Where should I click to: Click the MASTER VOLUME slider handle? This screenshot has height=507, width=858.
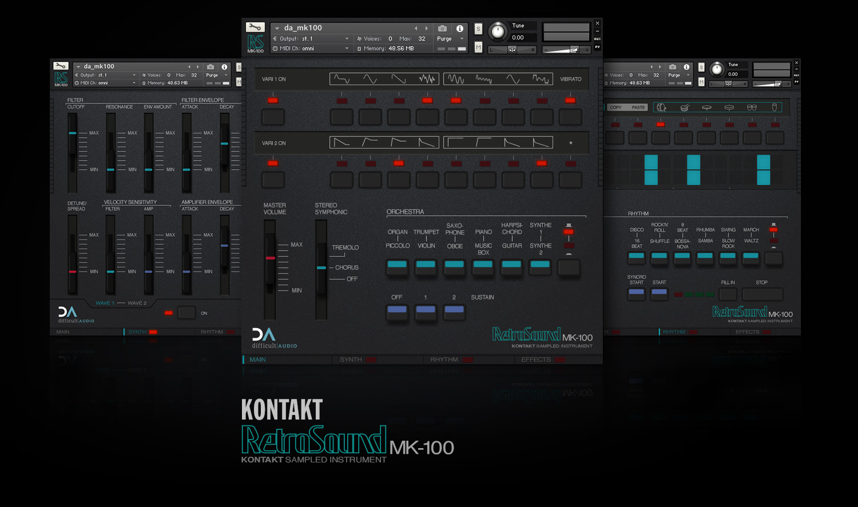tap(270, 258)
